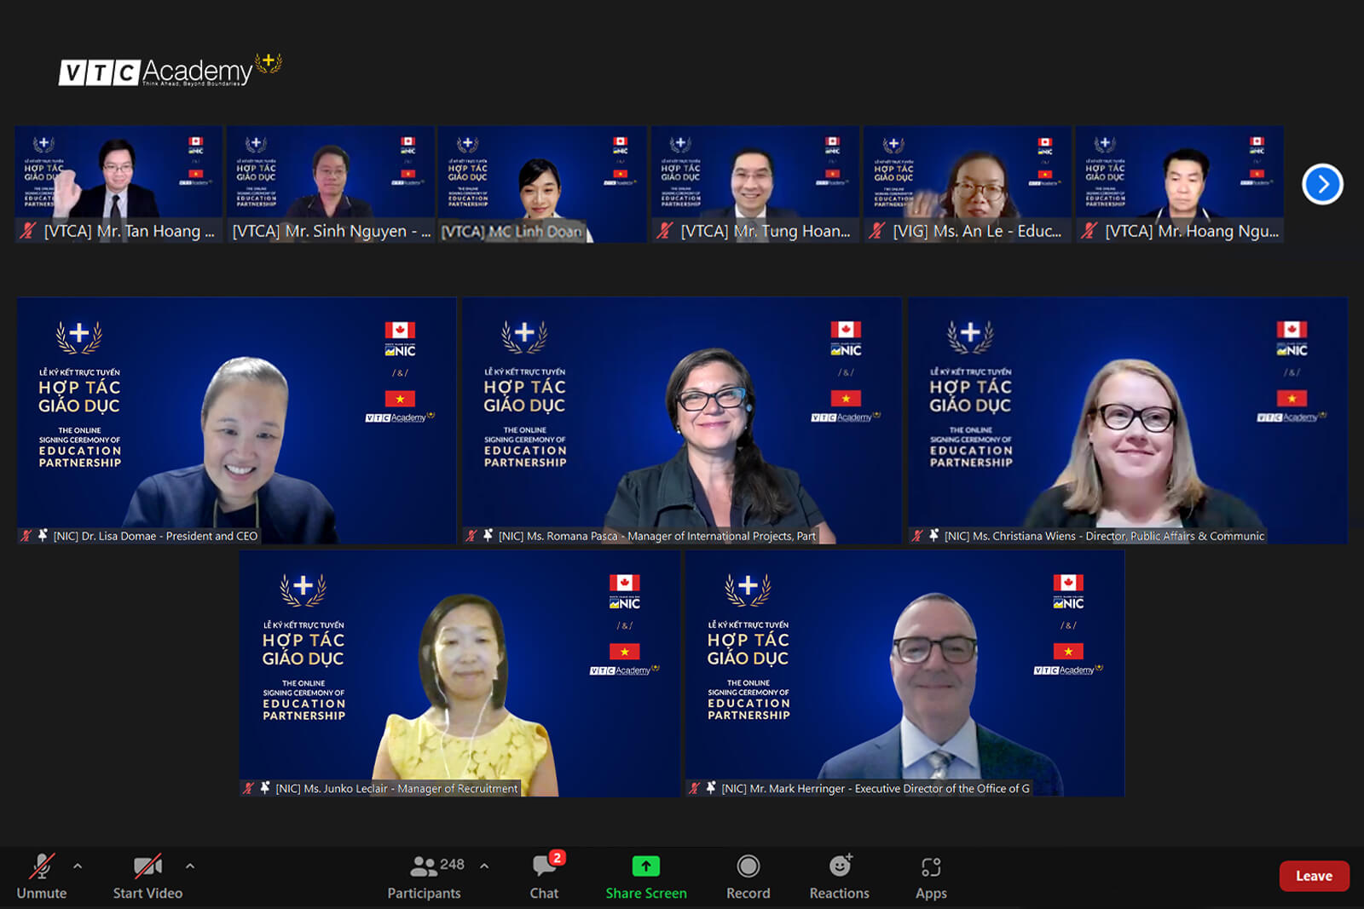The height and width of the screenshot is (909, 1364).
Task: Click the green Share Screen icon
Action: (645, 866)
